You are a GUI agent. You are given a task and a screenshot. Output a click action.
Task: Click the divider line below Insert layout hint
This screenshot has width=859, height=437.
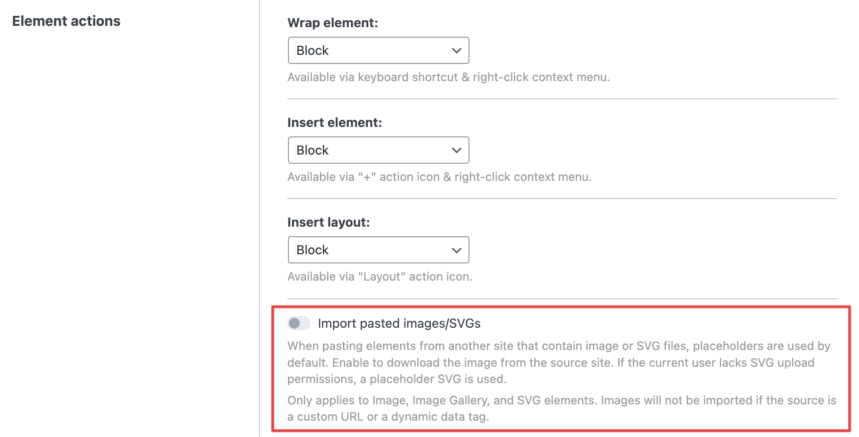(x=561, y=299)
